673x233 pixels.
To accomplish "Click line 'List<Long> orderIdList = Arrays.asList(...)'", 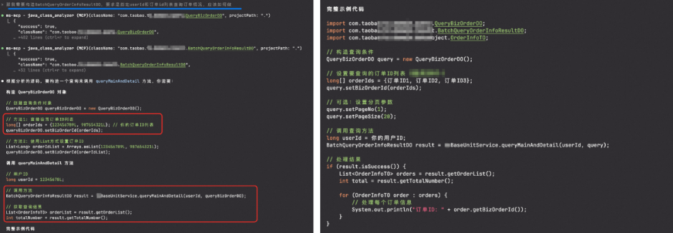I will click(82, 147).
